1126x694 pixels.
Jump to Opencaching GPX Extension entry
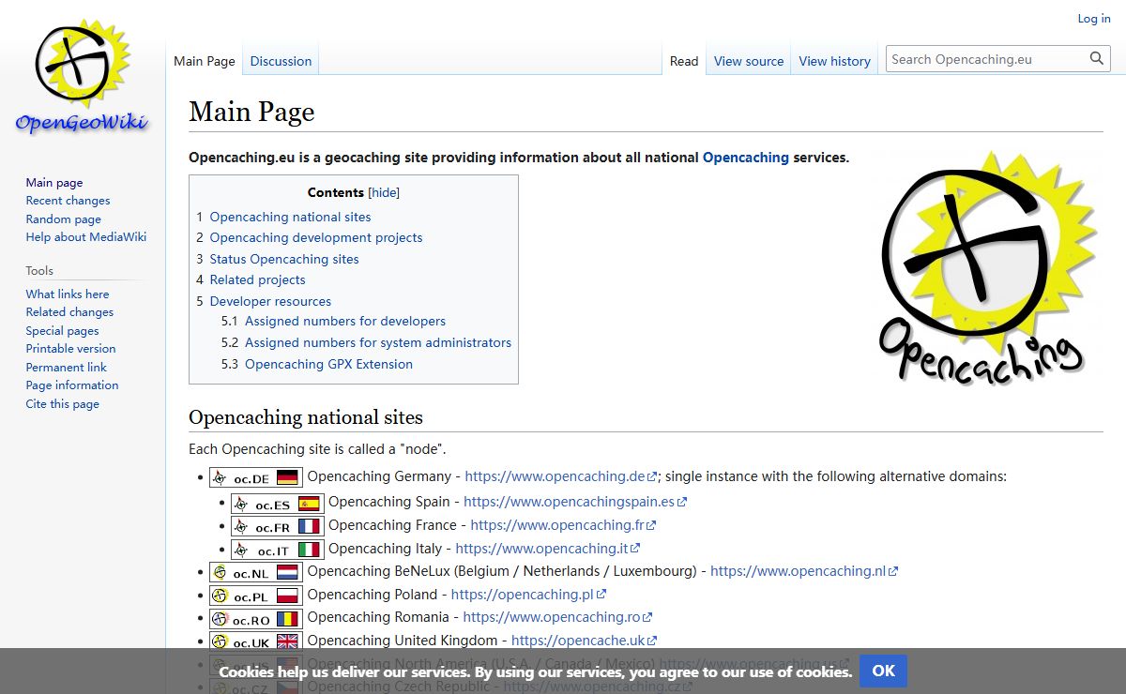[328, 365]
